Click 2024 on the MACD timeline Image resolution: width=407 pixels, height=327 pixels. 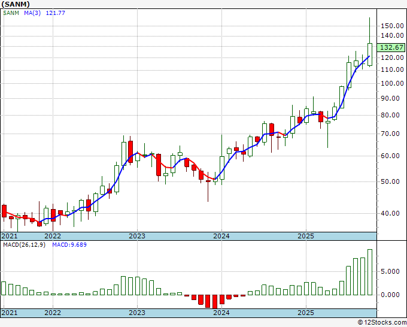coord(221,313)
